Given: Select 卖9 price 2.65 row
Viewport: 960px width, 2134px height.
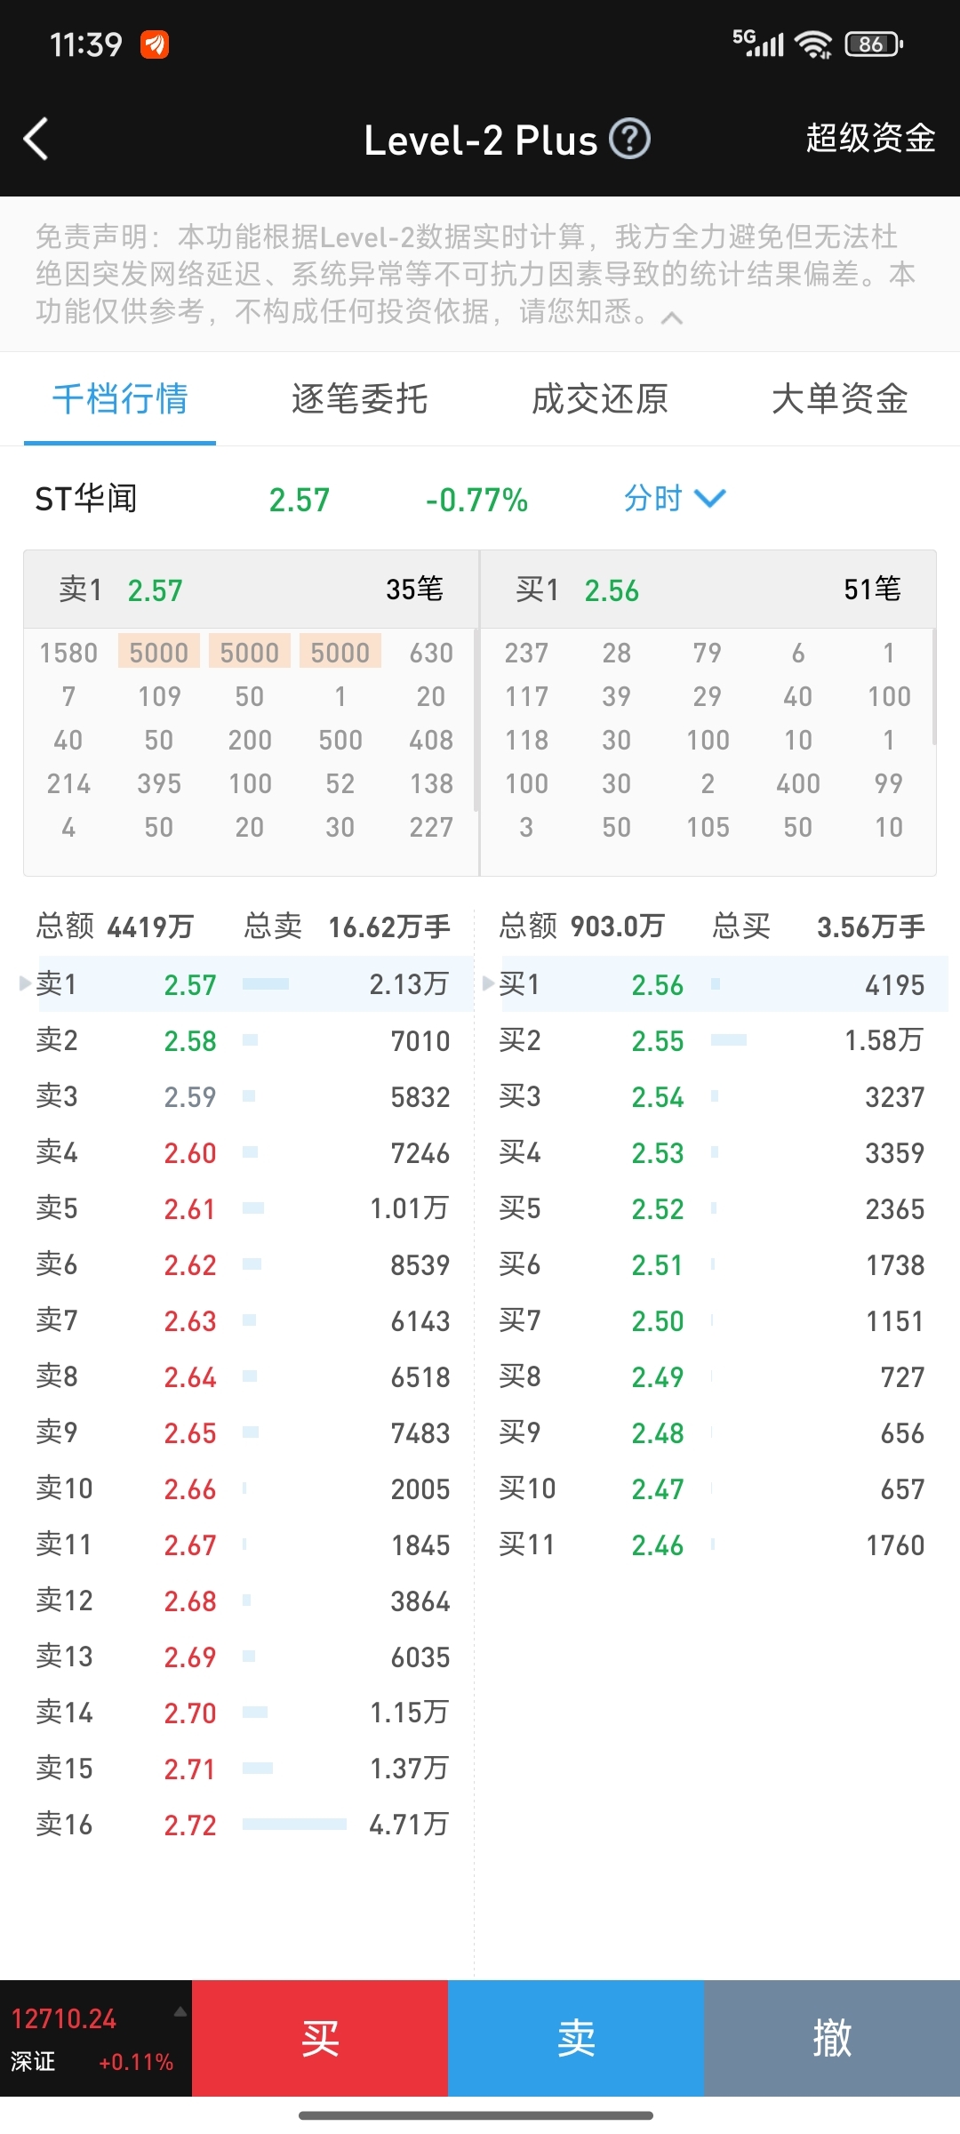Looking at the screenshot, I should pos(243,1432).
